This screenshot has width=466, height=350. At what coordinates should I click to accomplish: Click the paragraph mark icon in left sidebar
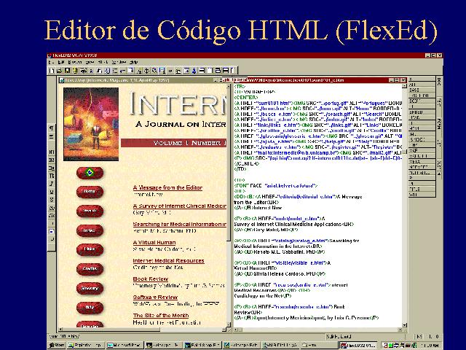[x=52, y=128]
